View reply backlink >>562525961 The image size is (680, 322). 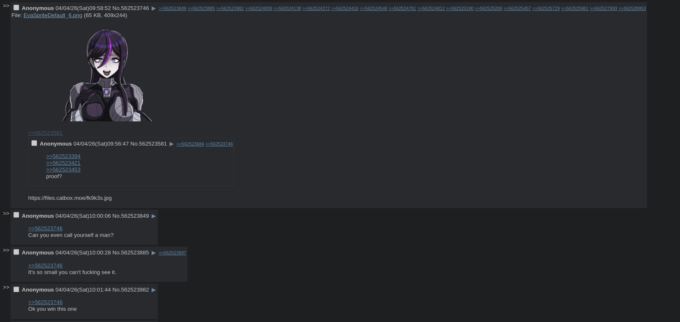(x=575, y=8)
